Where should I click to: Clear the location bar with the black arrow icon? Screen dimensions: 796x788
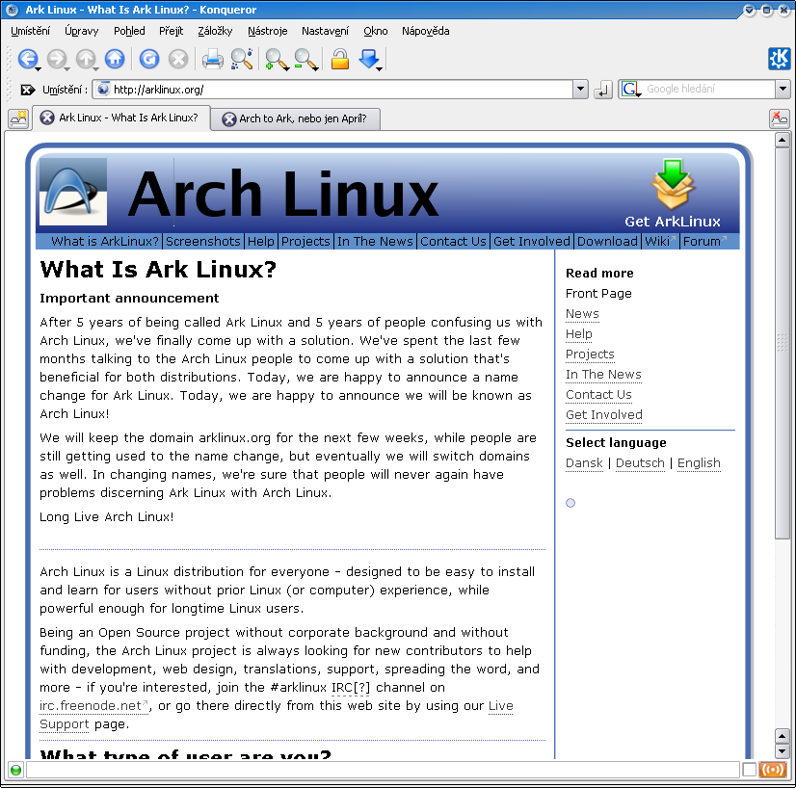coord(28,90)
